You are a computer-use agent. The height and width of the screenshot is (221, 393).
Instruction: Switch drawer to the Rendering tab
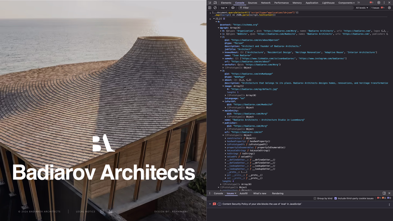(278, 193)
